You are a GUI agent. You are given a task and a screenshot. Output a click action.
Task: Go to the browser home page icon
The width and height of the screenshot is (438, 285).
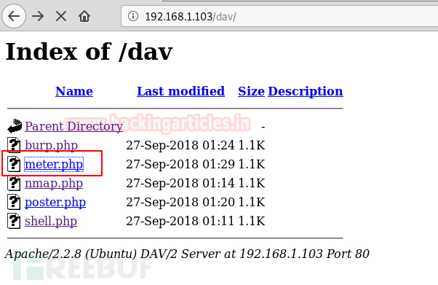coord(84,16)
